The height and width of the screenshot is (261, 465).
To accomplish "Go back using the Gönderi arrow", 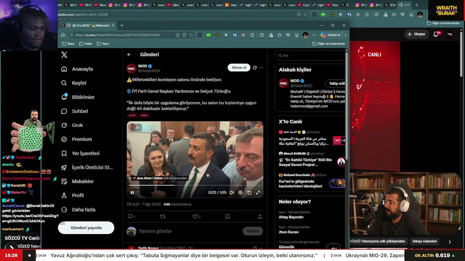I will click(129, 54).
